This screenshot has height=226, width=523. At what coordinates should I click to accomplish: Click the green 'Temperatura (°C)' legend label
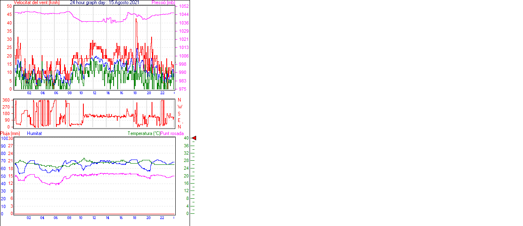[143, 133]
